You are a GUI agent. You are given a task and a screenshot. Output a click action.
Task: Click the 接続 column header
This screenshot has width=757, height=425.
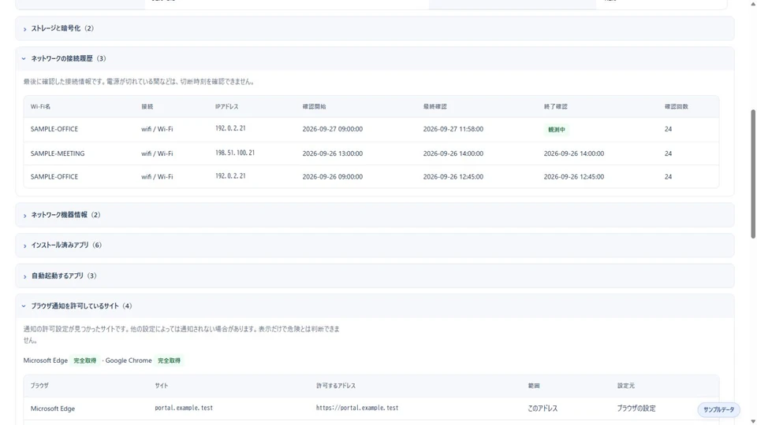pyautogui.click(x=147, y=106)
